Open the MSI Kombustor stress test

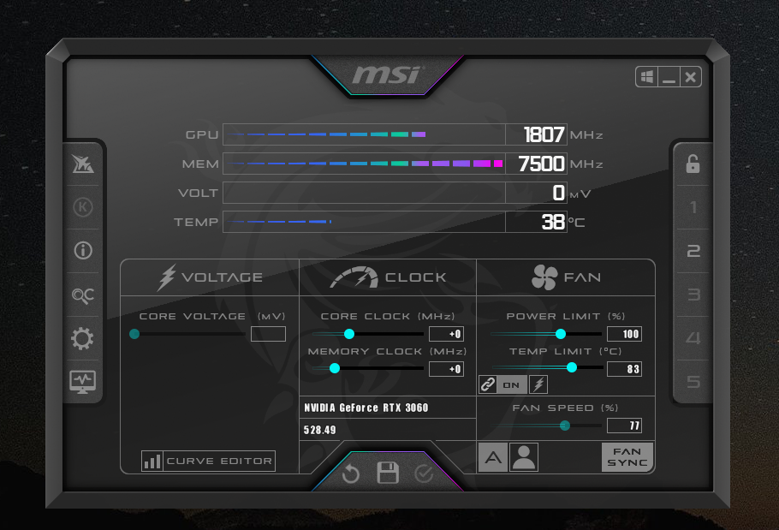82,164
